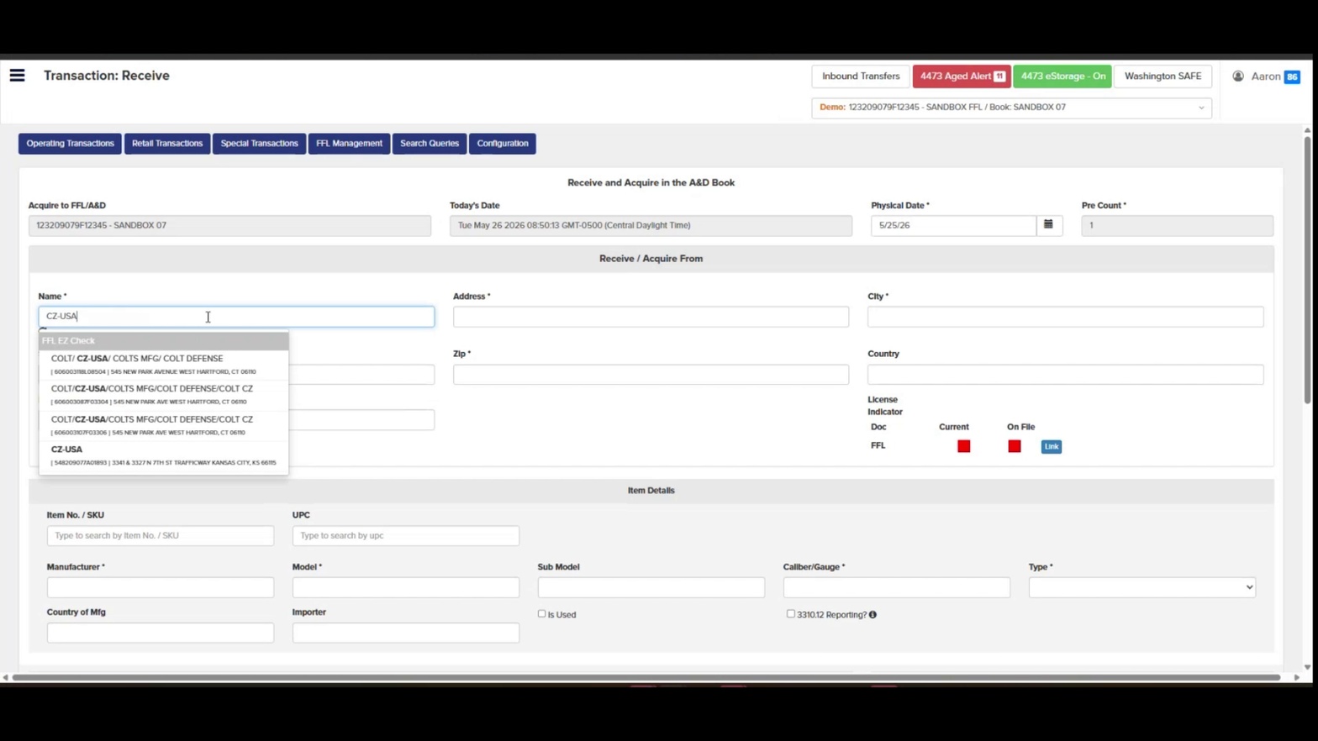The width and height of the screenshot is (1318, 741).
Task: Select suggestion with license 606003107F03306
Action: pyautogui.click(x=164, y=425)
